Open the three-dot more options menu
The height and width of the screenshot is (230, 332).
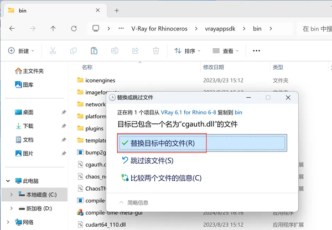[x=256, y=51]
